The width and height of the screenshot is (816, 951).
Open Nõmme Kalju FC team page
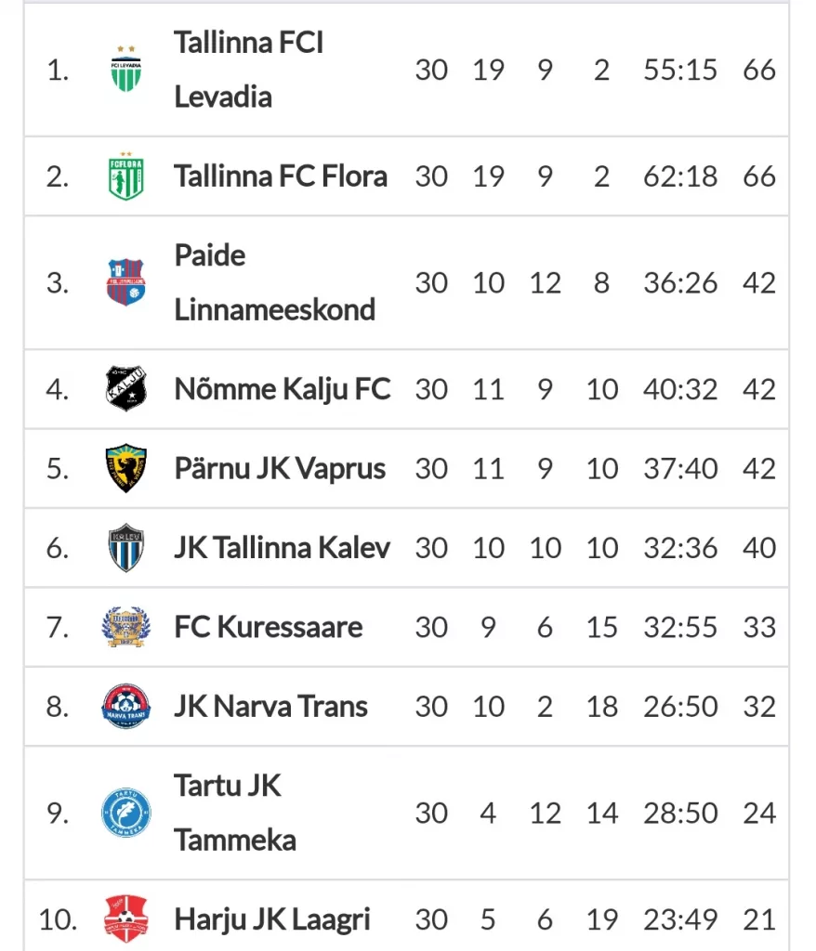(283, 389)
